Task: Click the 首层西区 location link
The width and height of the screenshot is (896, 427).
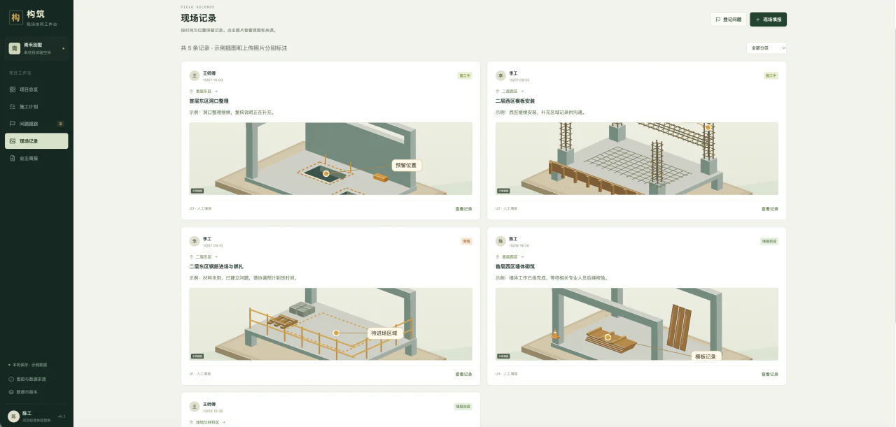Action: (x=510, y=256)
